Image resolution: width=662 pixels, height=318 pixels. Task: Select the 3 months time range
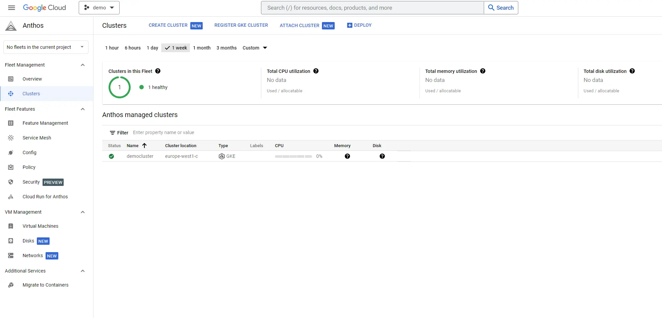click(x=226, y=48)
